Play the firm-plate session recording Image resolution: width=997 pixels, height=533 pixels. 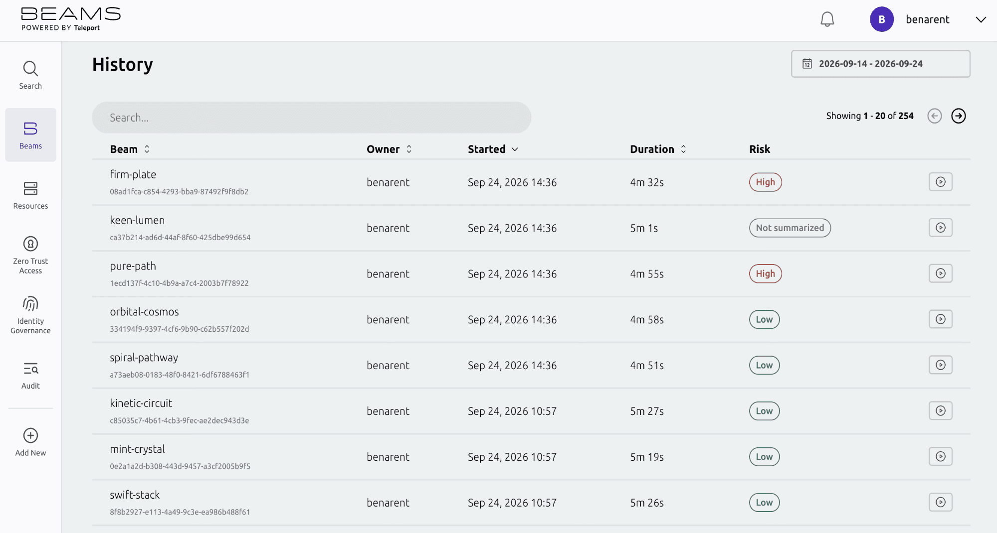click(x=940, y=182)
